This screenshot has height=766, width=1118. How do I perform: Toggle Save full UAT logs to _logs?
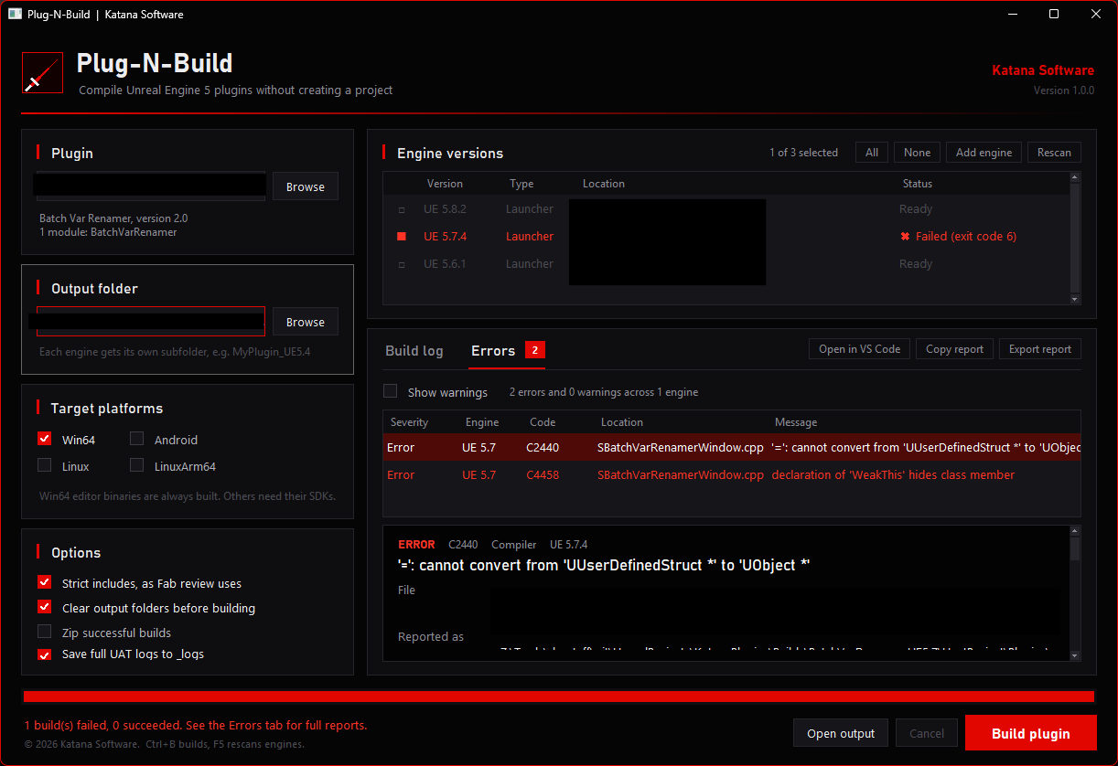click(x=44, y=654)
